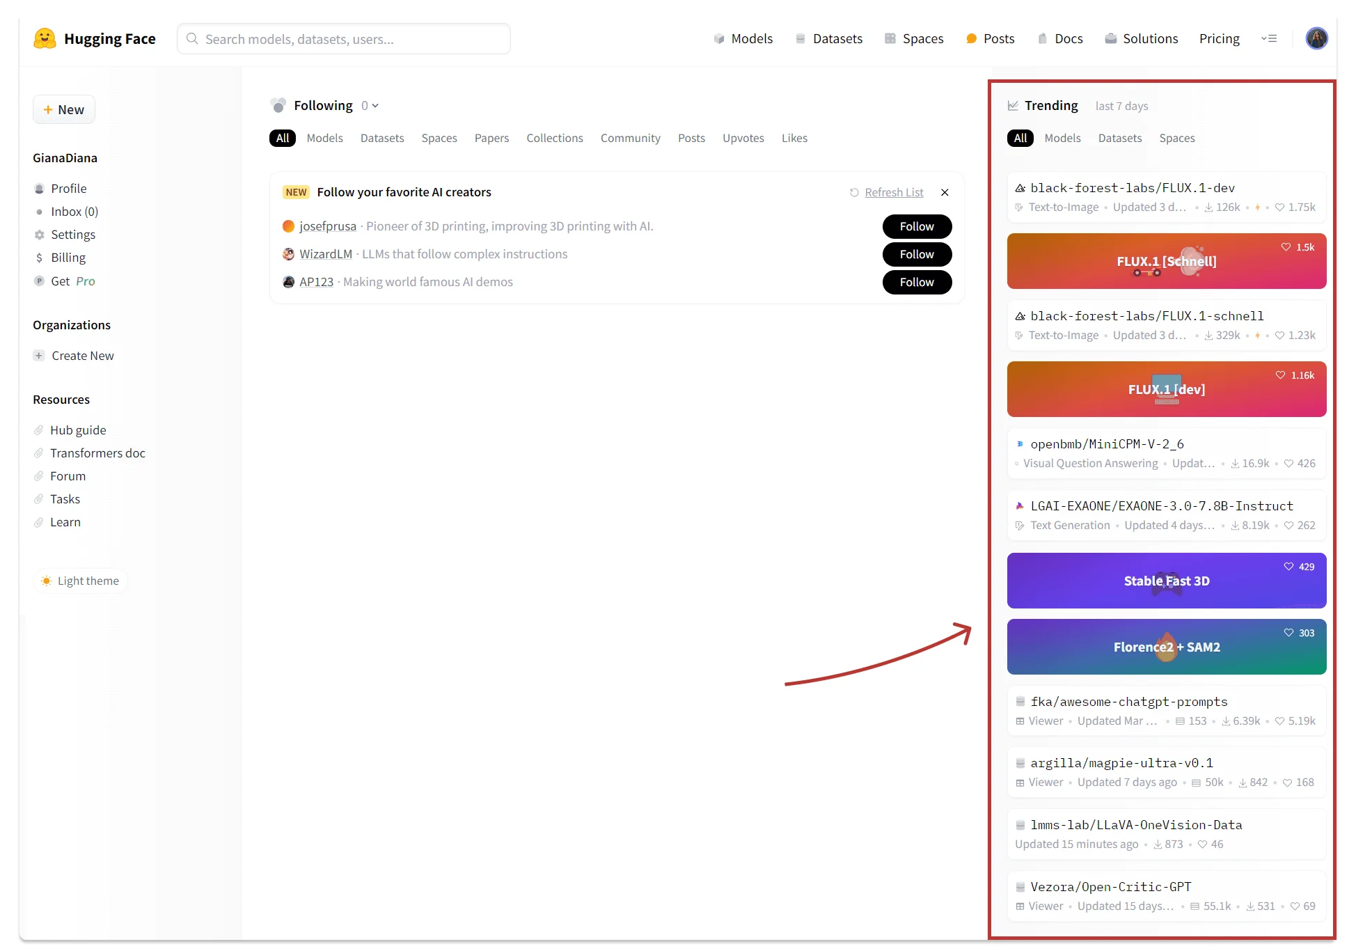Click the heart icon on the FLUX.1 [Schnell] card
1356x951 pixels.
pyautogui.click(x=1286, y=247)
